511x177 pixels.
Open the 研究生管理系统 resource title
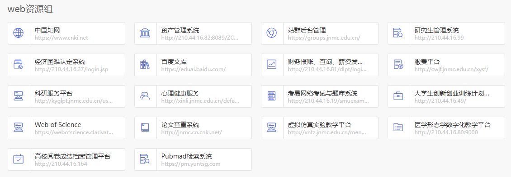point(436,30)
